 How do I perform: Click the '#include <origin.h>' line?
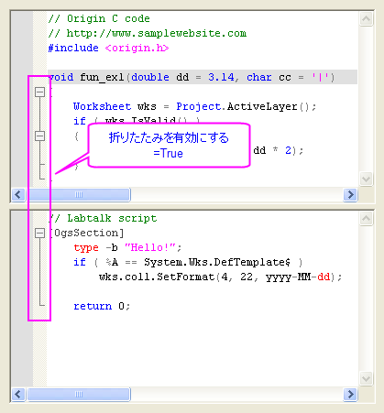tap(108, 48)
